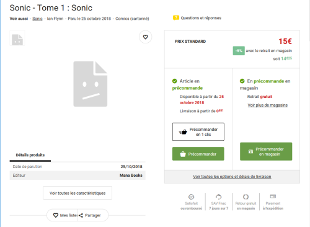Click the Paiement à l'expédition card icon
The height and width of the screenshot is (227, 310).
click(x=273, y=196)
